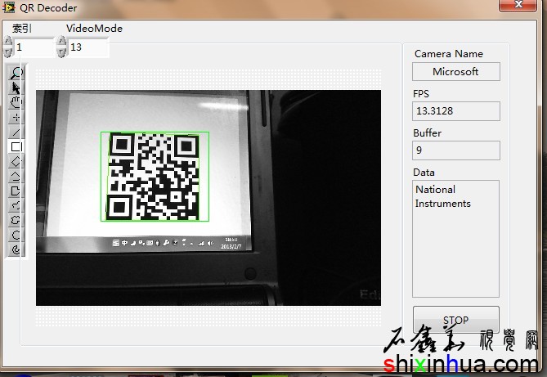This screenshot has height=377, width=547.
Task: Select the Freehand Region tool
Action: [16, 220]
